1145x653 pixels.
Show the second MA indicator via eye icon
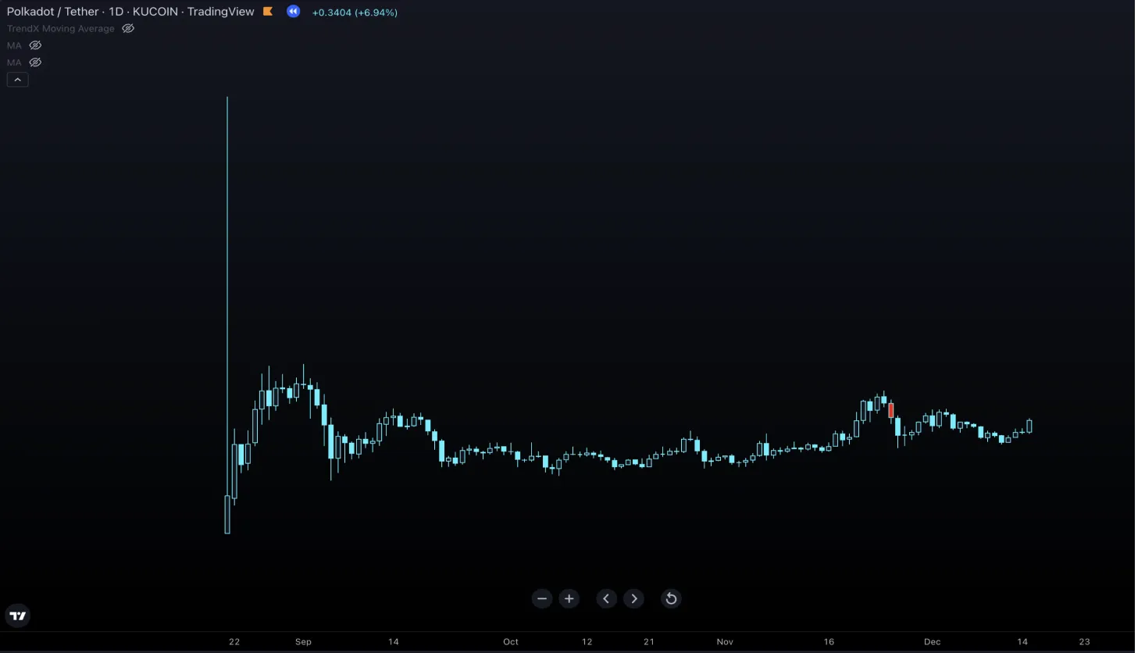35,62
